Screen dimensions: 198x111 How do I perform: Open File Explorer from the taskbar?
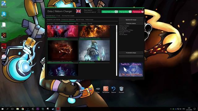coord(18,109)
